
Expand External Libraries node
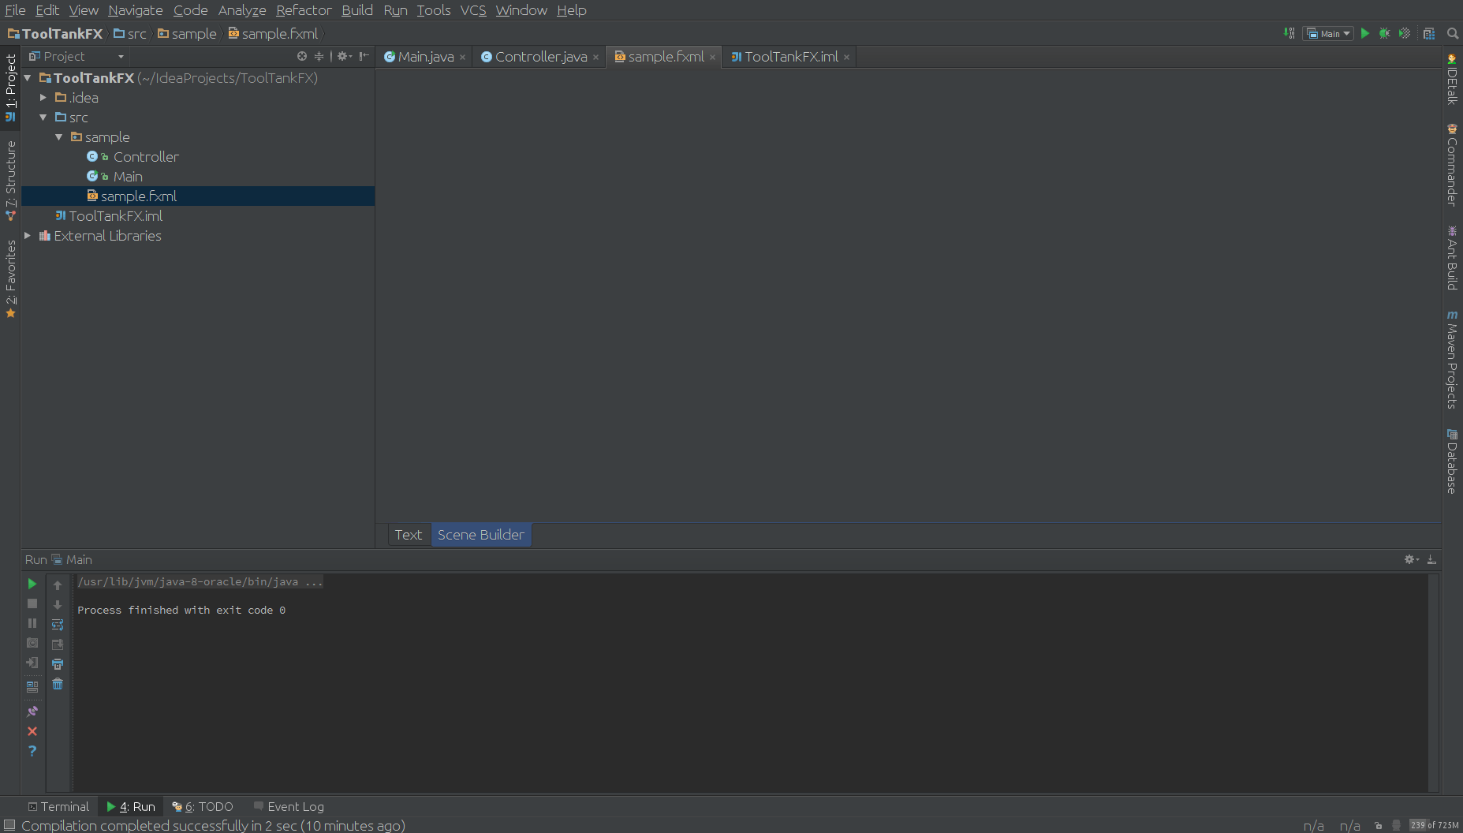[x=28, y=236]
